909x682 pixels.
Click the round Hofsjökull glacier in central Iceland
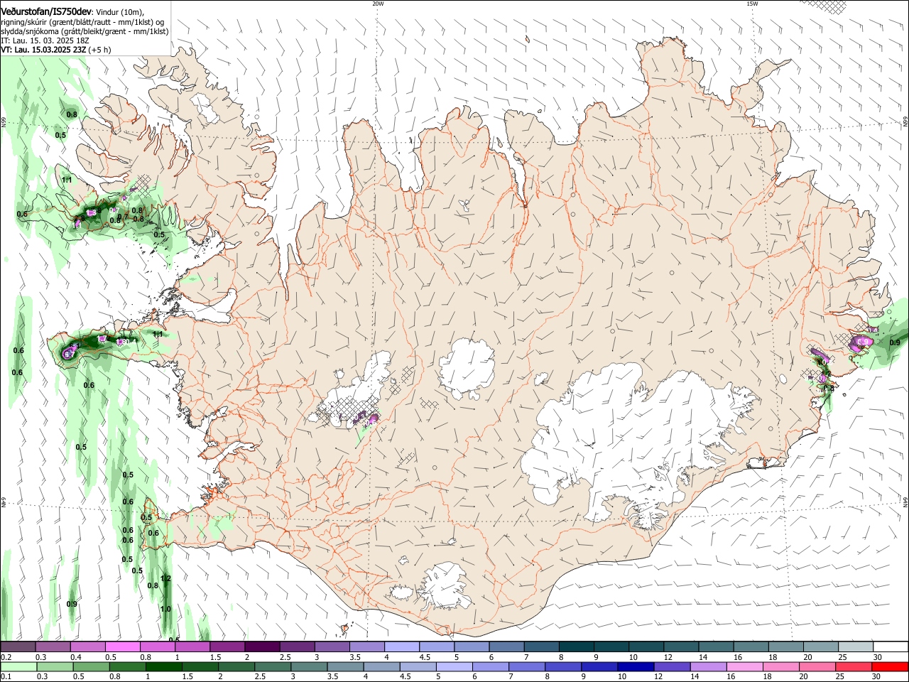click(467, 367)
